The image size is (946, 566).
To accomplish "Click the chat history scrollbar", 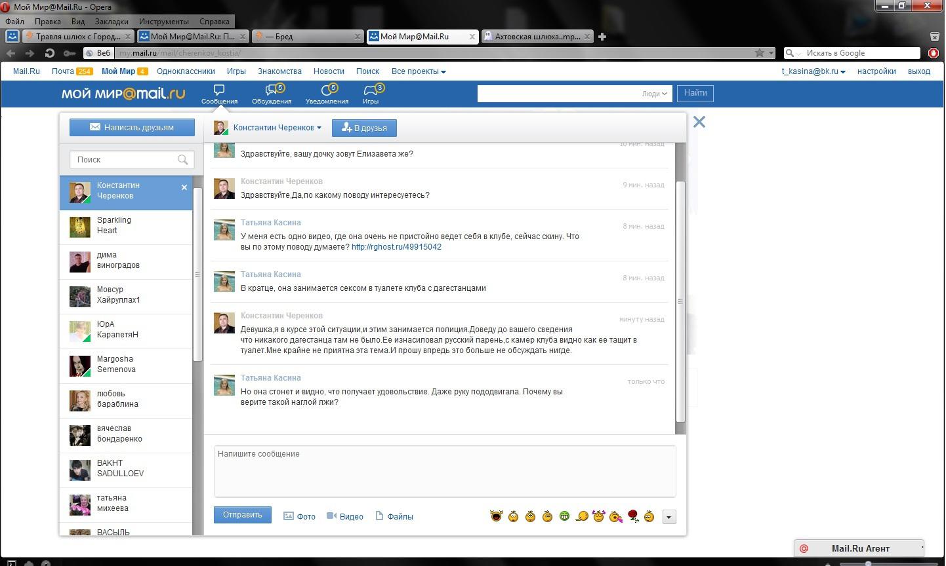I will [x=680, y=301].
